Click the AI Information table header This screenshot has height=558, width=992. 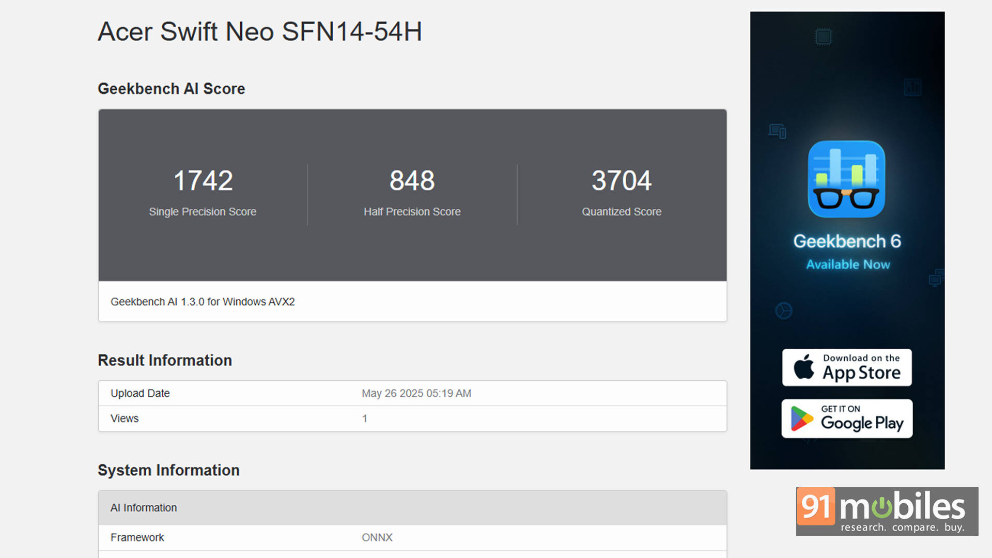(x=412, y=508)
